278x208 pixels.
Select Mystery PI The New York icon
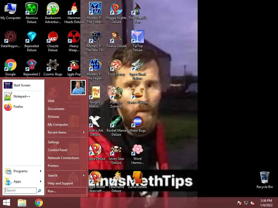[x=95, y=41]
